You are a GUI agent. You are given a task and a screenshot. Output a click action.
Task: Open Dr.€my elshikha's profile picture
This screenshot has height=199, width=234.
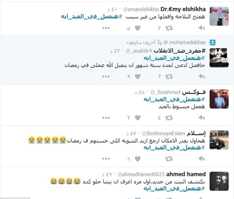[219, 16]
